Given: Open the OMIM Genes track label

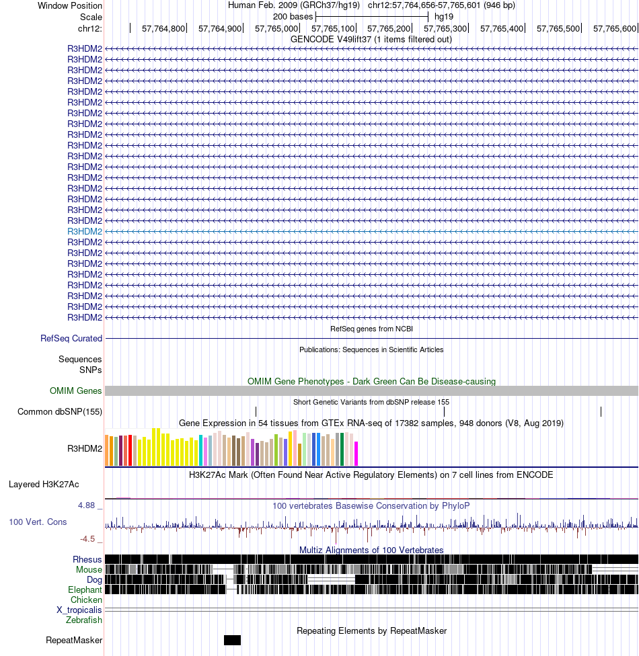Looking at the screenshot, I should [x=76, y=391].
